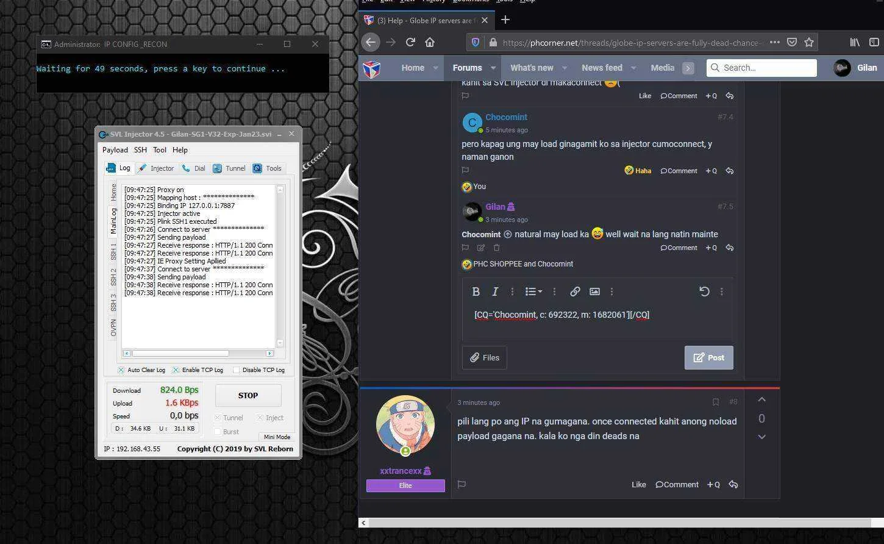Switch to Injector tab in SVL Injector

point(156,168)
